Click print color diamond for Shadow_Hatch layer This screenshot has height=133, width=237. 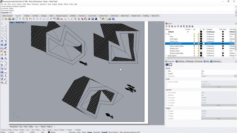pos(223,51)
